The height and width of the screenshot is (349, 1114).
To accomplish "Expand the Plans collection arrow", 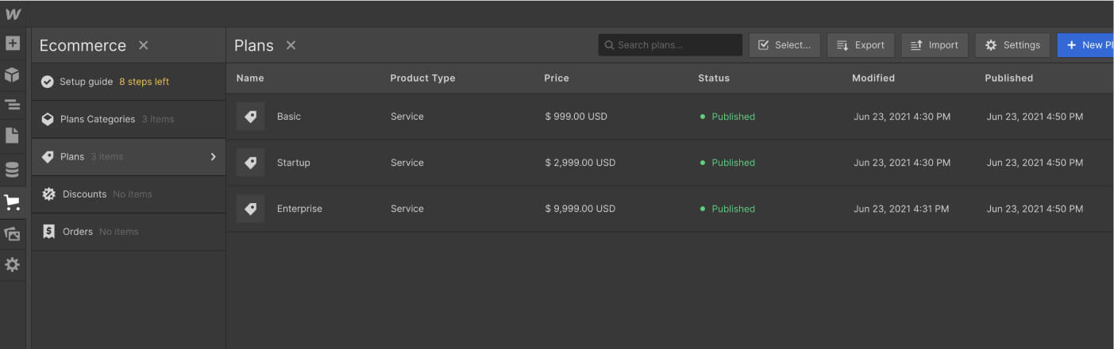I will click(x=213, y=157).
